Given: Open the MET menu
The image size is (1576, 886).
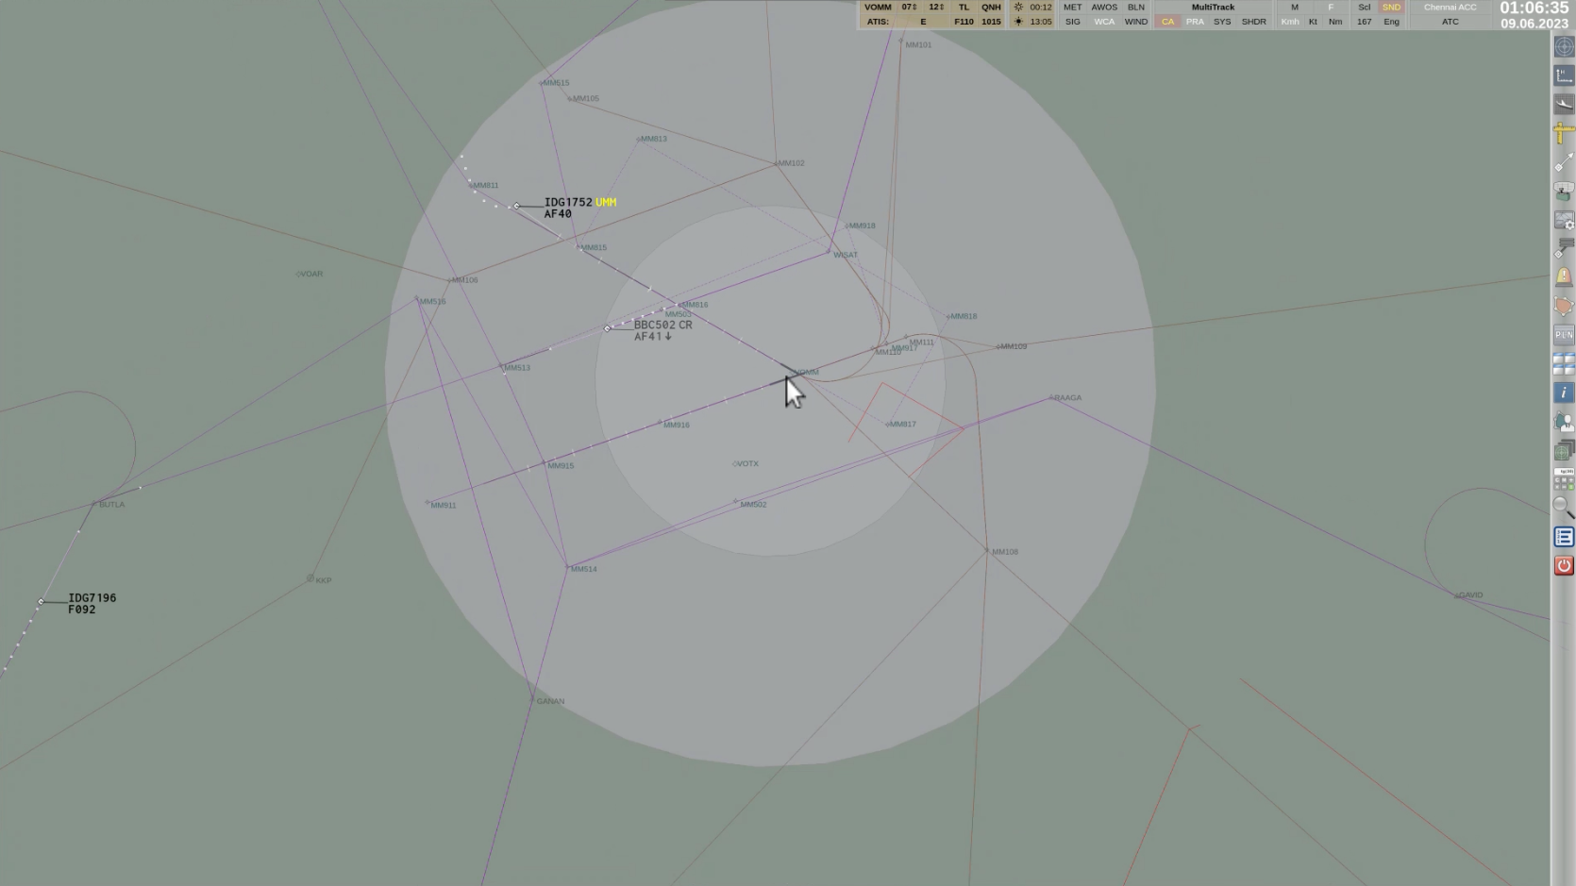Looking at the screenshot, I should click(x=1072, y=8).
